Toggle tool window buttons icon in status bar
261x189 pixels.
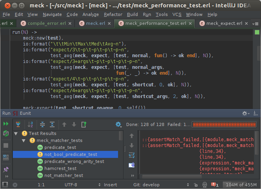[5, 184]
